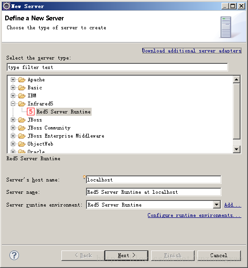Expand the IBM node

click(x=13, y=95)
